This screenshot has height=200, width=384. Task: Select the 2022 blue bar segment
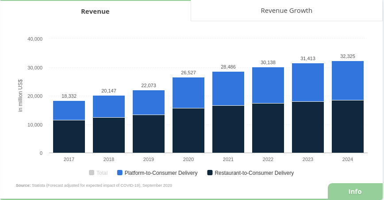[268, 85]
